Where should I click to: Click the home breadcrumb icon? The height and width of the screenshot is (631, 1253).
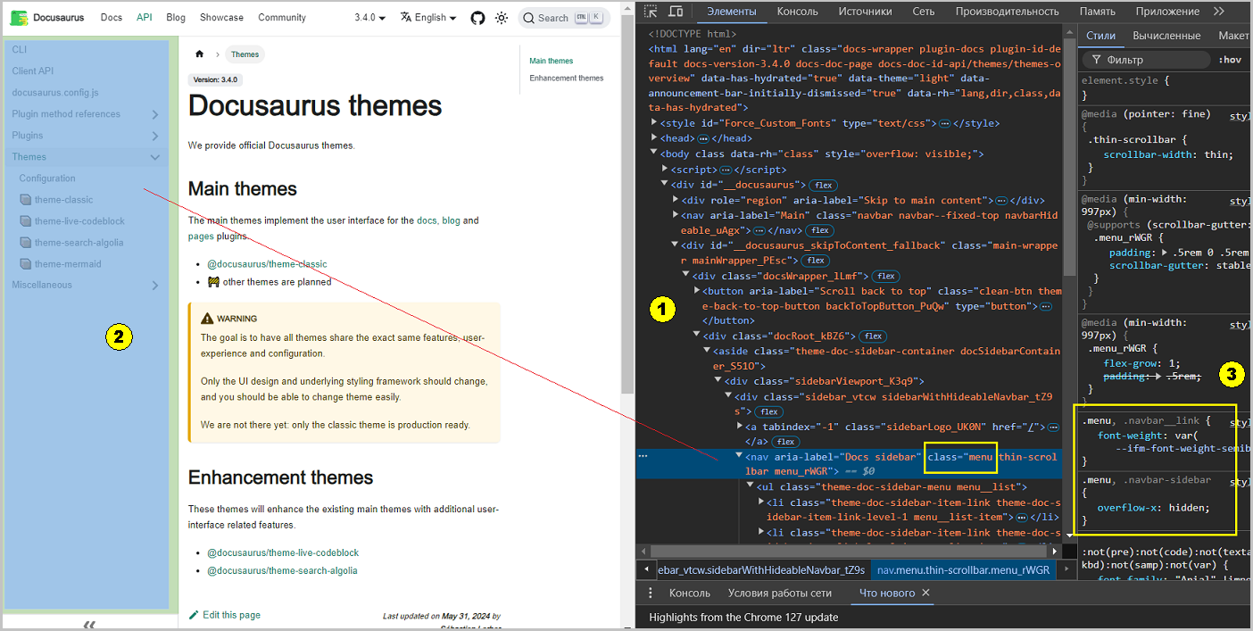pyautogui.click(x=200, y=54)
